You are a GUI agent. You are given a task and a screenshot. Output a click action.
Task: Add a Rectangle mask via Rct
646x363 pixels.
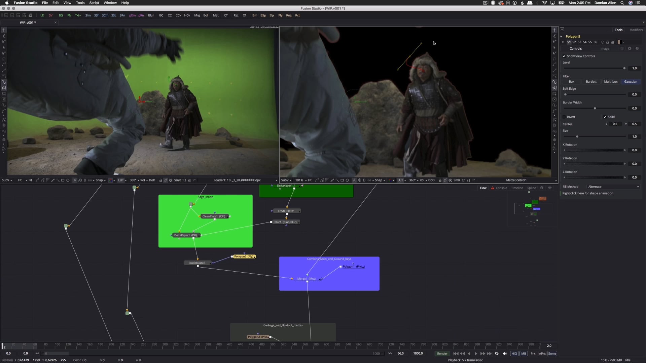click(297, 15)
